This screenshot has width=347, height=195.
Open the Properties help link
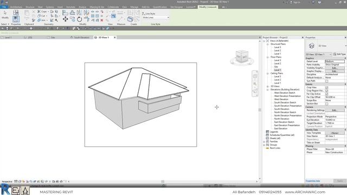click(x=313, y=181)
